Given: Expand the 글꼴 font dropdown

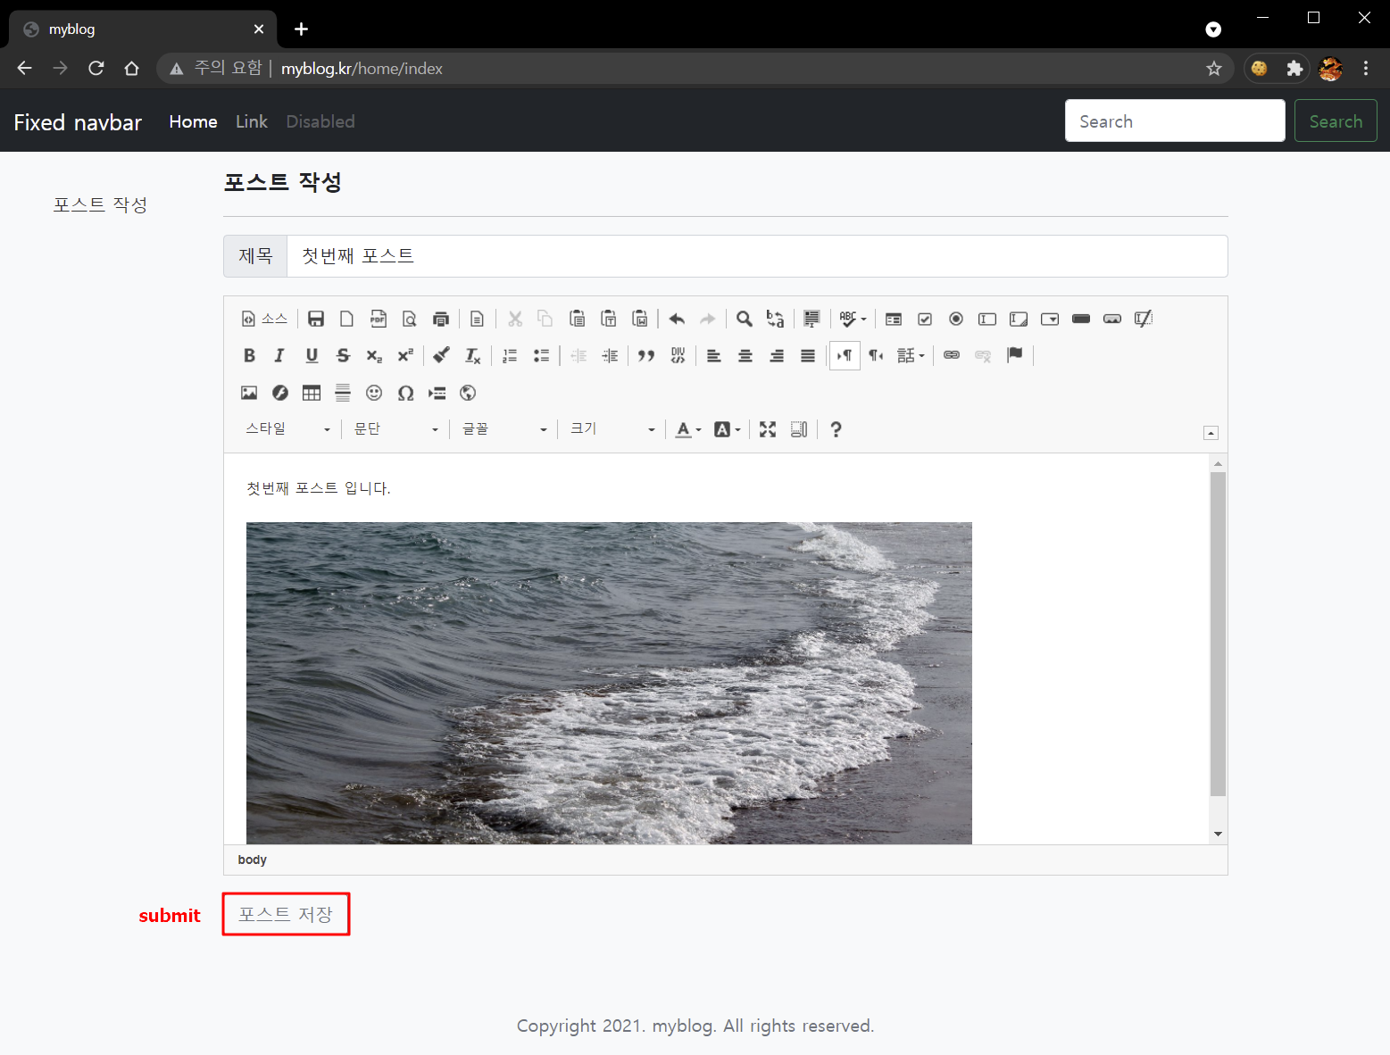Looking at the screenshot, I should (x=504, y=429).
